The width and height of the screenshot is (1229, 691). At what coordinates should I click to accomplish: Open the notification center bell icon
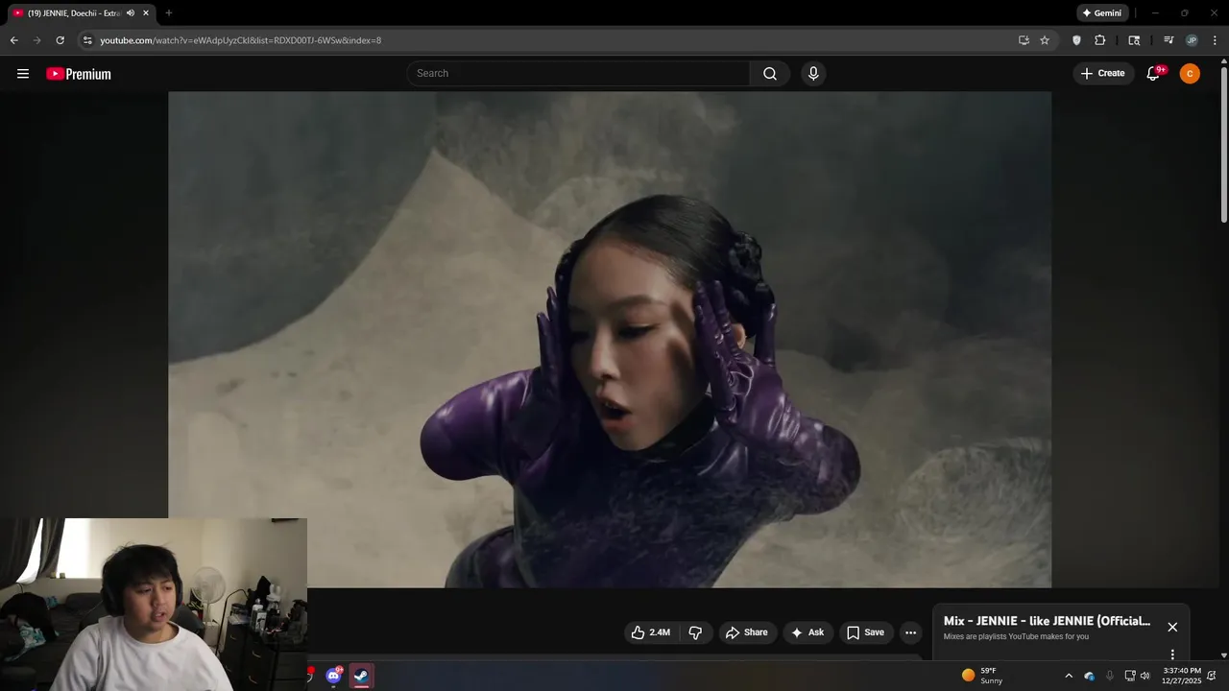point(1212,676)
